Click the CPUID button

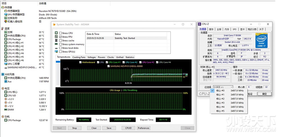[x=128, y=128]
